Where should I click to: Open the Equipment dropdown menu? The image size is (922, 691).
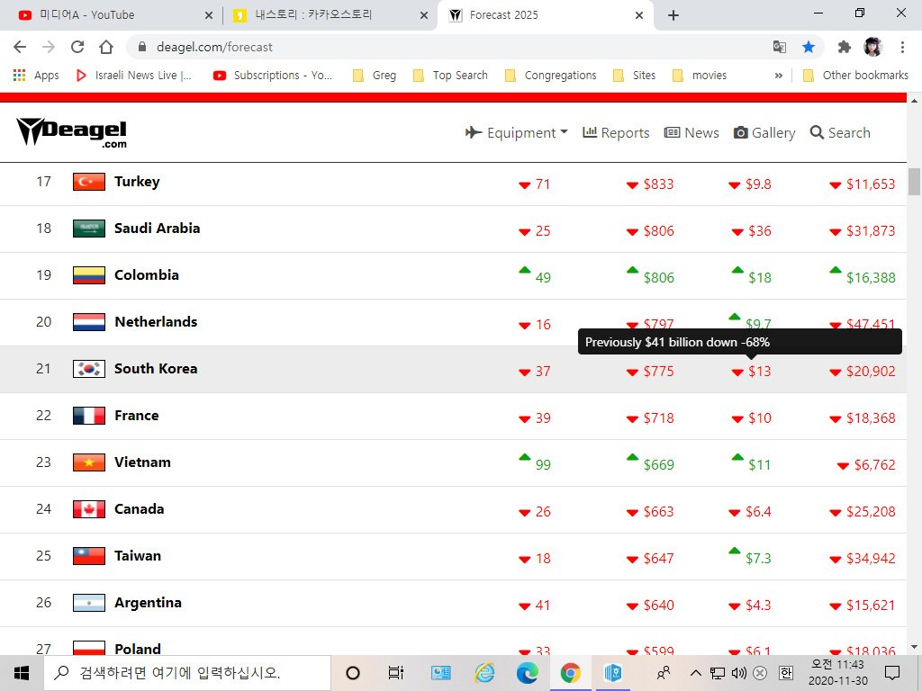click(x=517, y=132)
